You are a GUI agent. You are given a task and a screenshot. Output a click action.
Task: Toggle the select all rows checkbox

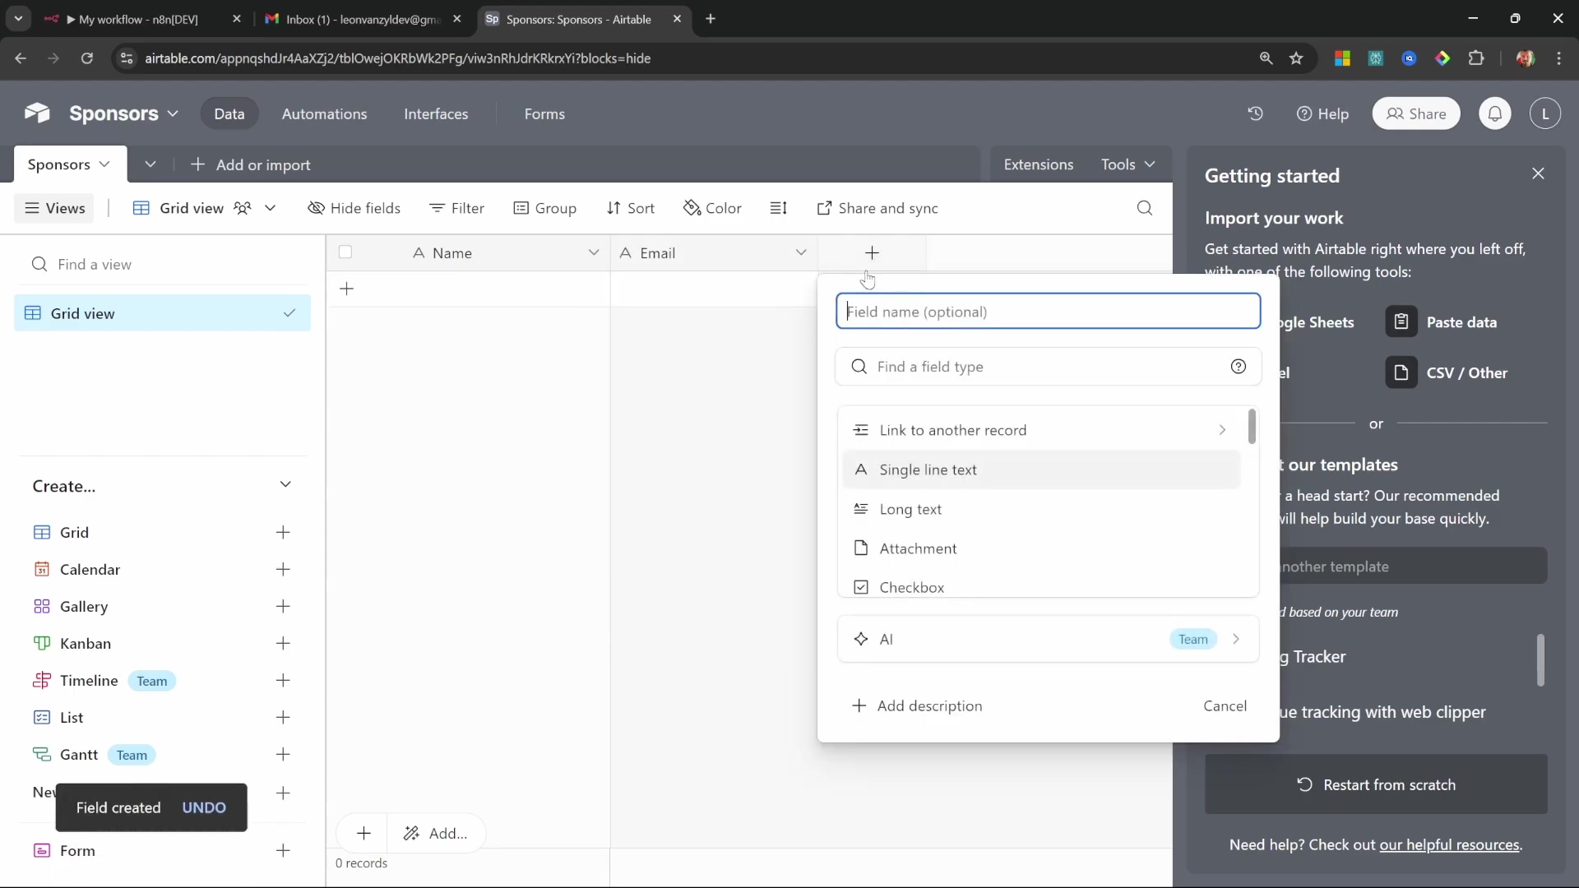click(x=345, y=252)
